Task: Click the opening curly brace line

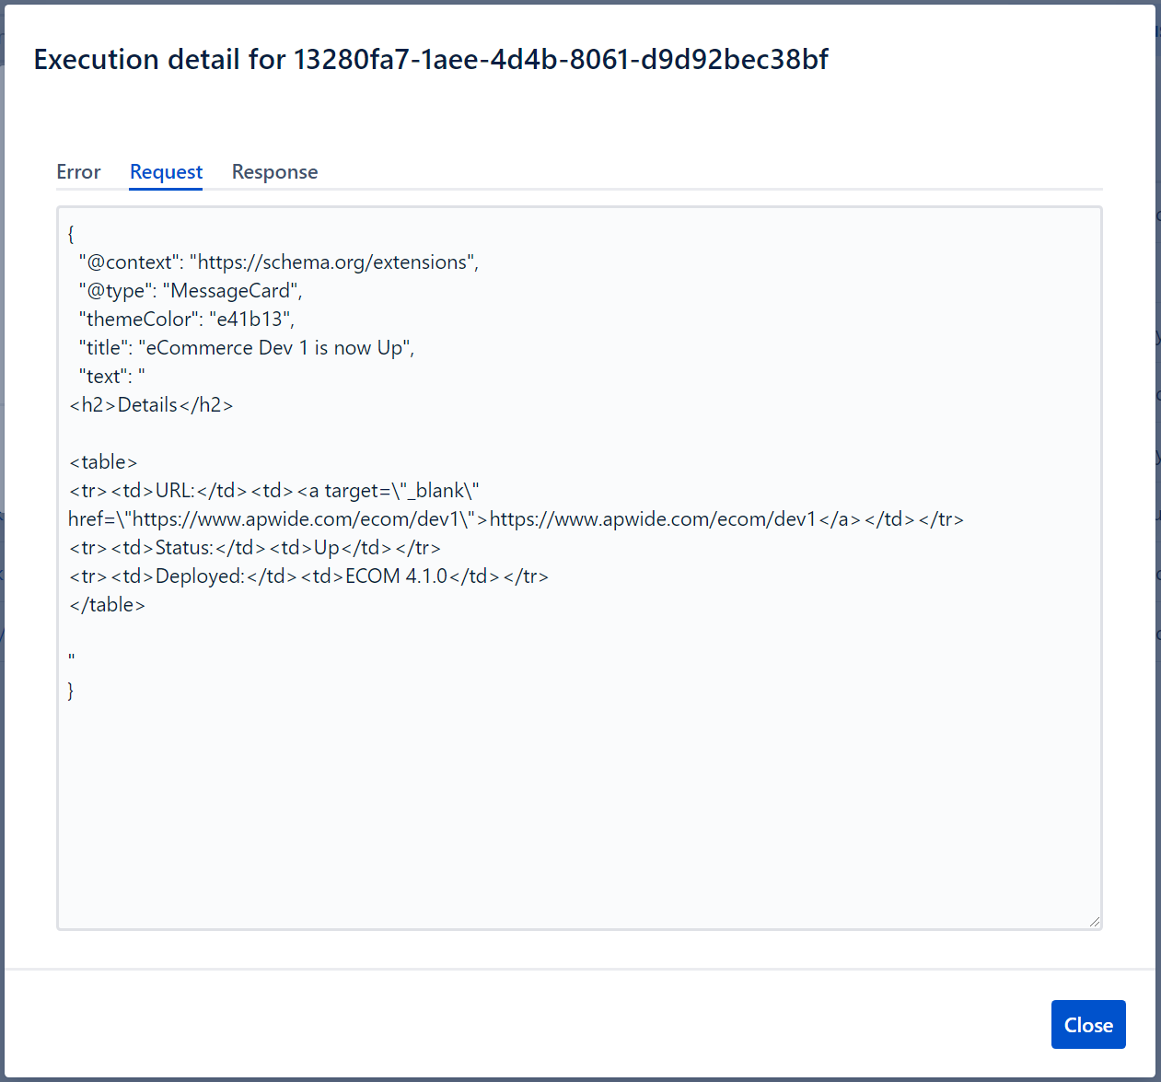Action: (72, 234)
